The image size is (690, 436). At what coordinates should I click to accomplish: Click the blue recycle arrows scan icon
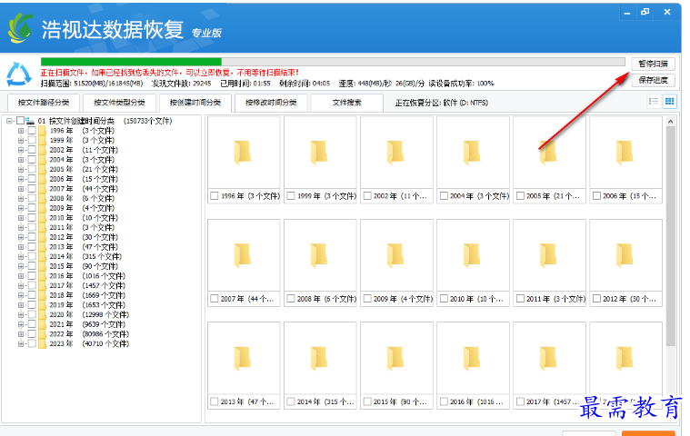click(x=19, y=74)
